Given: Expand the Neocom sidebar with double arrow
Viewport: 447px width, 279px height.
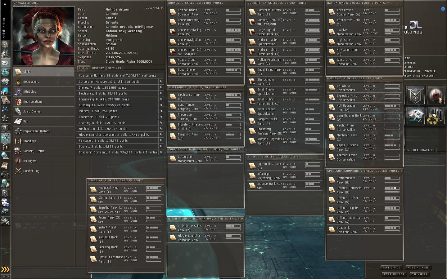Looking at the screenshot, I should tap(5, 4).
